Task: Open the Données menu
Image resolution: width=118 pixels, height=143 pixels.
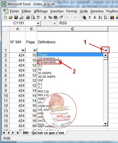Action: pos(97,11)
